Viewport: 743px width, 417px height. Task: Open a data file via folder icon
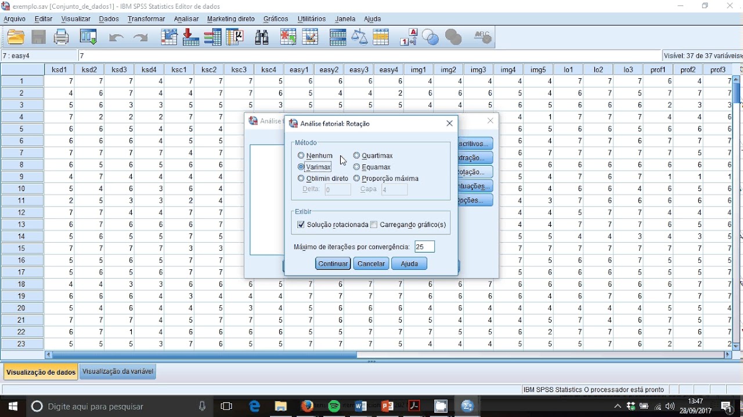point(16,38)
